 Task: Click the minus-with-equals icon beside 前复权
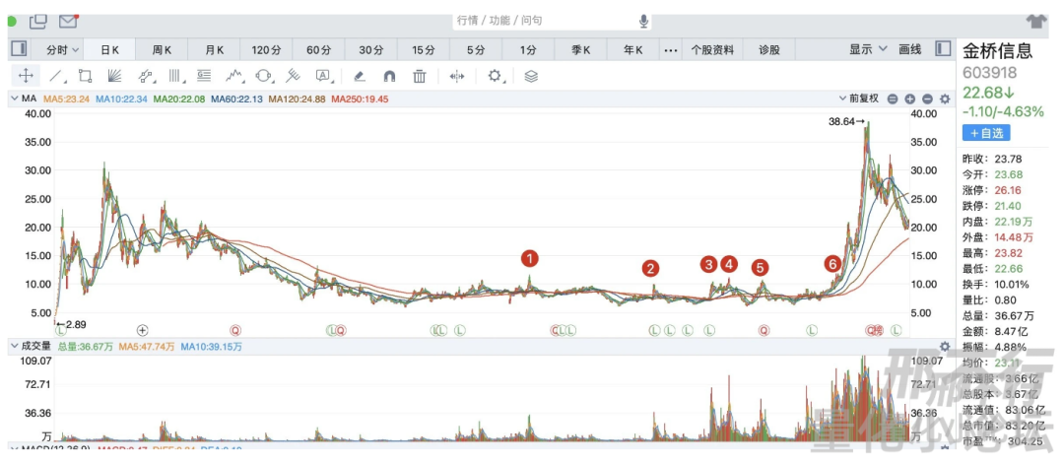click(893, 99)
